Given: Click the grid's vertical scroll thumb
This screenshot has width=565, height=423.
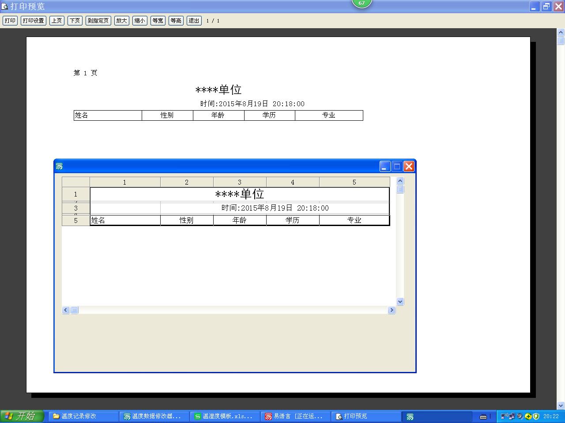Looking at the screenshot, I should 400,189.
